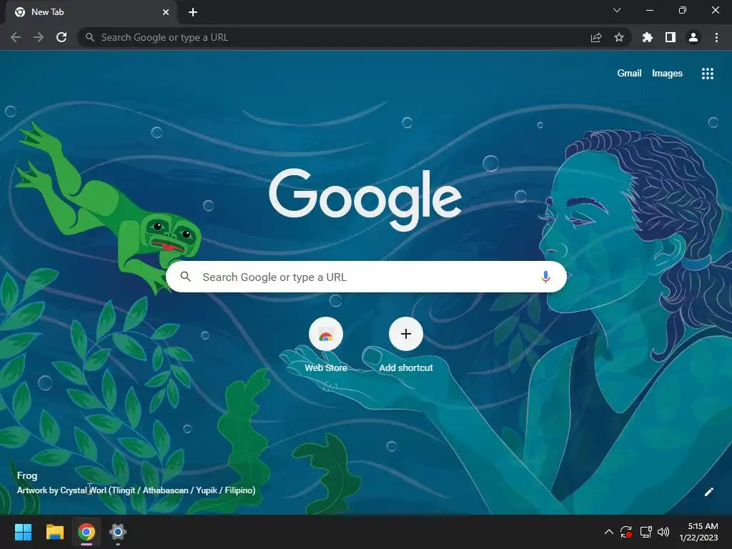Show hidden system tray icons

(x=609, y=532)
